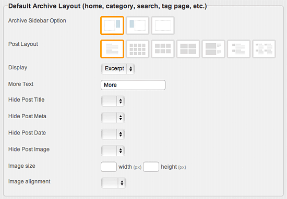Screen dimensions: 287x199
Task: Focus the image width input box
Action: pyautogui.click(x=109, y=167)
